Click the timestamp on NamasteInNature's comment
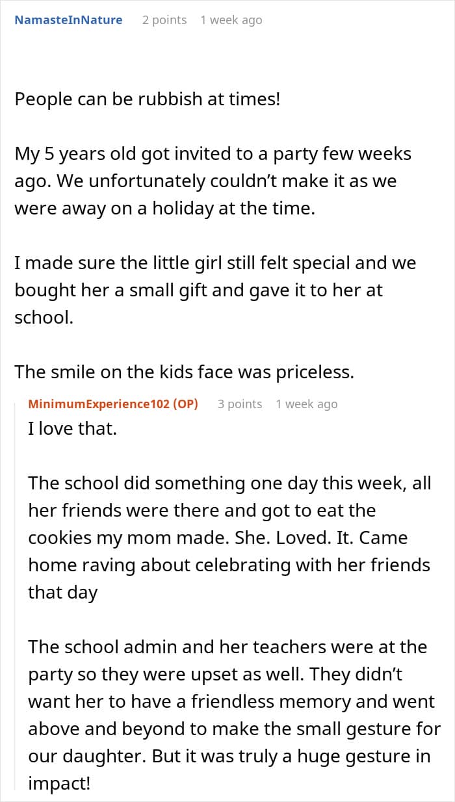Image resolution: width=455 pixels, height=802 pixels. tap(231, 20)
